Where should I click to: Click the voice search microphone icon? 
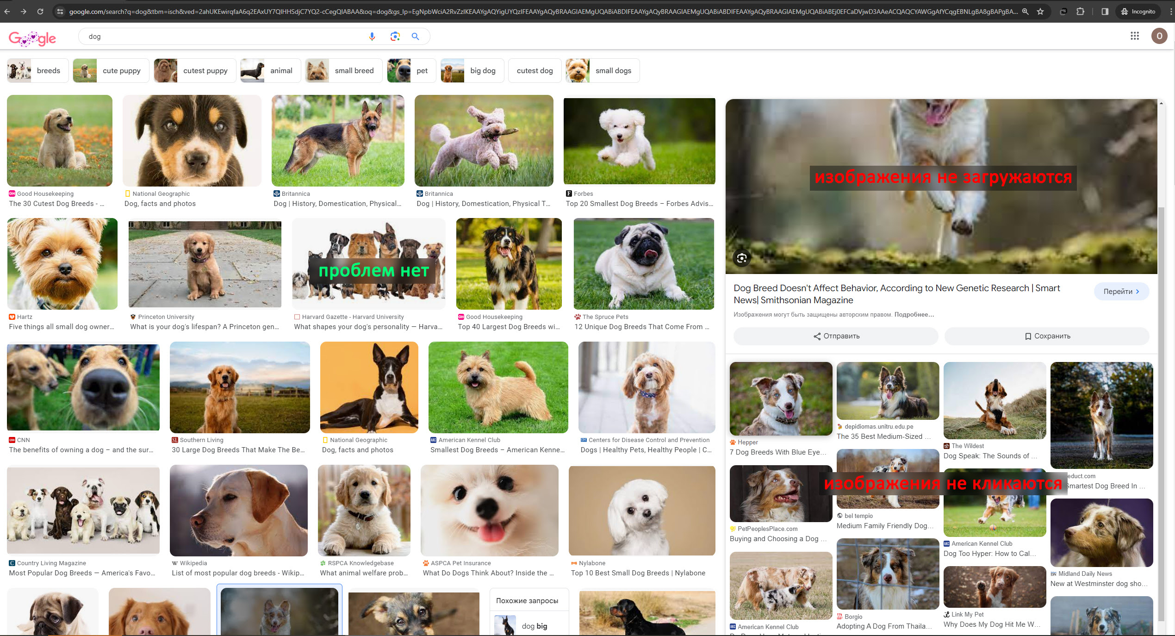[372, 37]
